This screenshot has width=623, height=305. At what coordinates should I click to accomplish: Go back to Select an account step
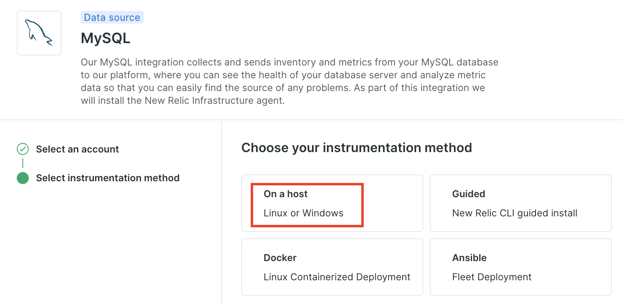(77, 149)
